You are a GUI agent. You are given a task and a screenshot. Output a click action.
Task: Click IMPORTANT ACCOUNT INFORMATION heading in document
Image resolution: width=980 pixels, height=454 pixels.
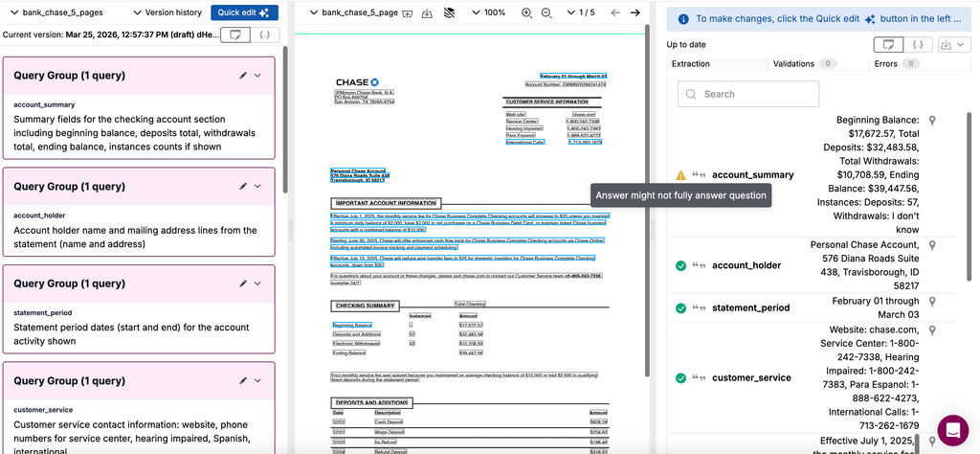(x=386, y=203)
